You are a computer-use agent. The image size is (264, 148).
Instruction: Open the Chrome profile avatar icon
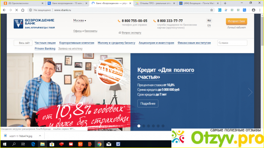253,10
